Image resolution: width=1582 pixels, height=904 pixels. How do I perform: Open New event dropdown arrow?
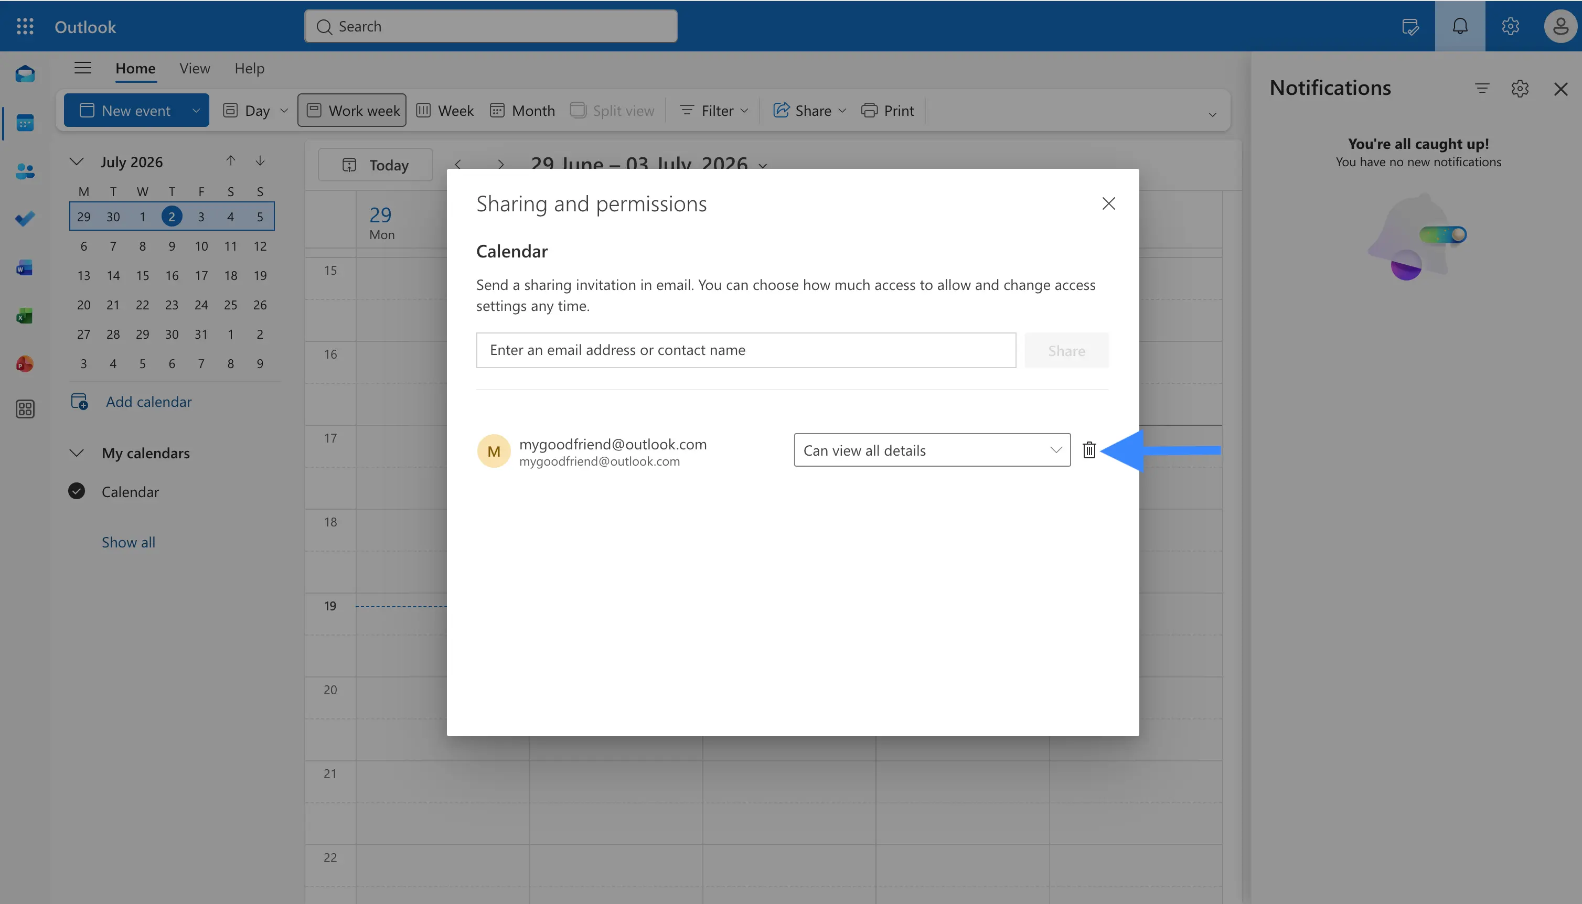[196, 111]
